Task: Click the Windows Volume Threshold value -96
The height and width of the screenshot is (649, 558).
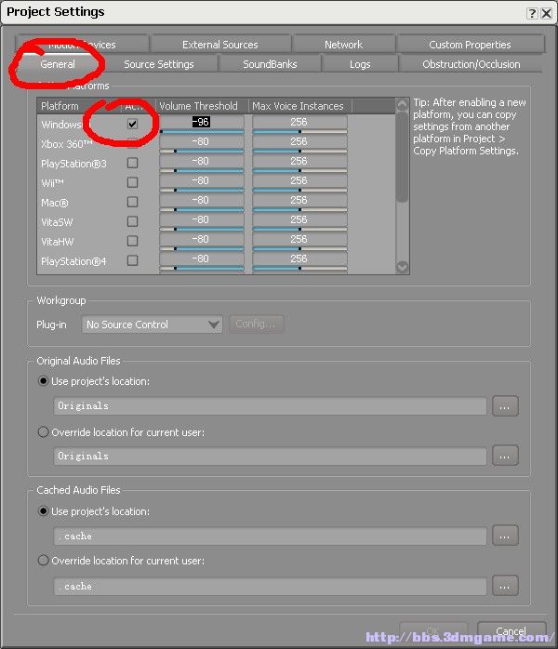Action: click(201, 122)
